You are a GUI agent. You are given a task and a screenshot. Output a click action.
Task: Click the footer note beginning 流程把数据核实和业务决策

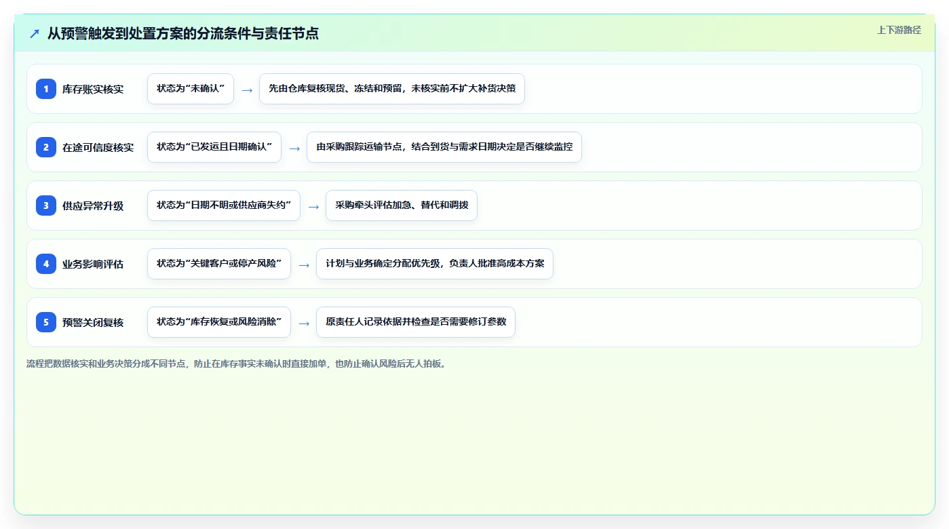(x=236, y=364)
